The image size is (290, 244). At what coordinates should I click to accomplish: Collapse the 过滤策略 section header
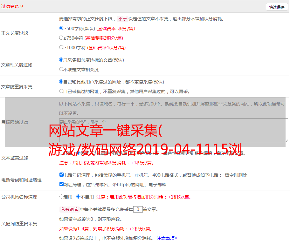[x=12, y=6]
